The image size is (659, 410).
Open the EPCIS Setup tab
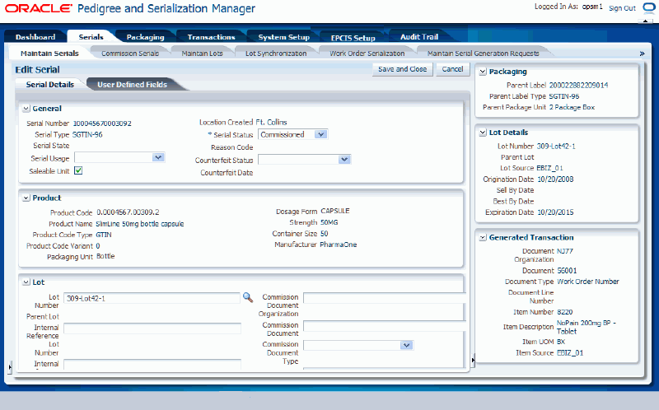353,38
